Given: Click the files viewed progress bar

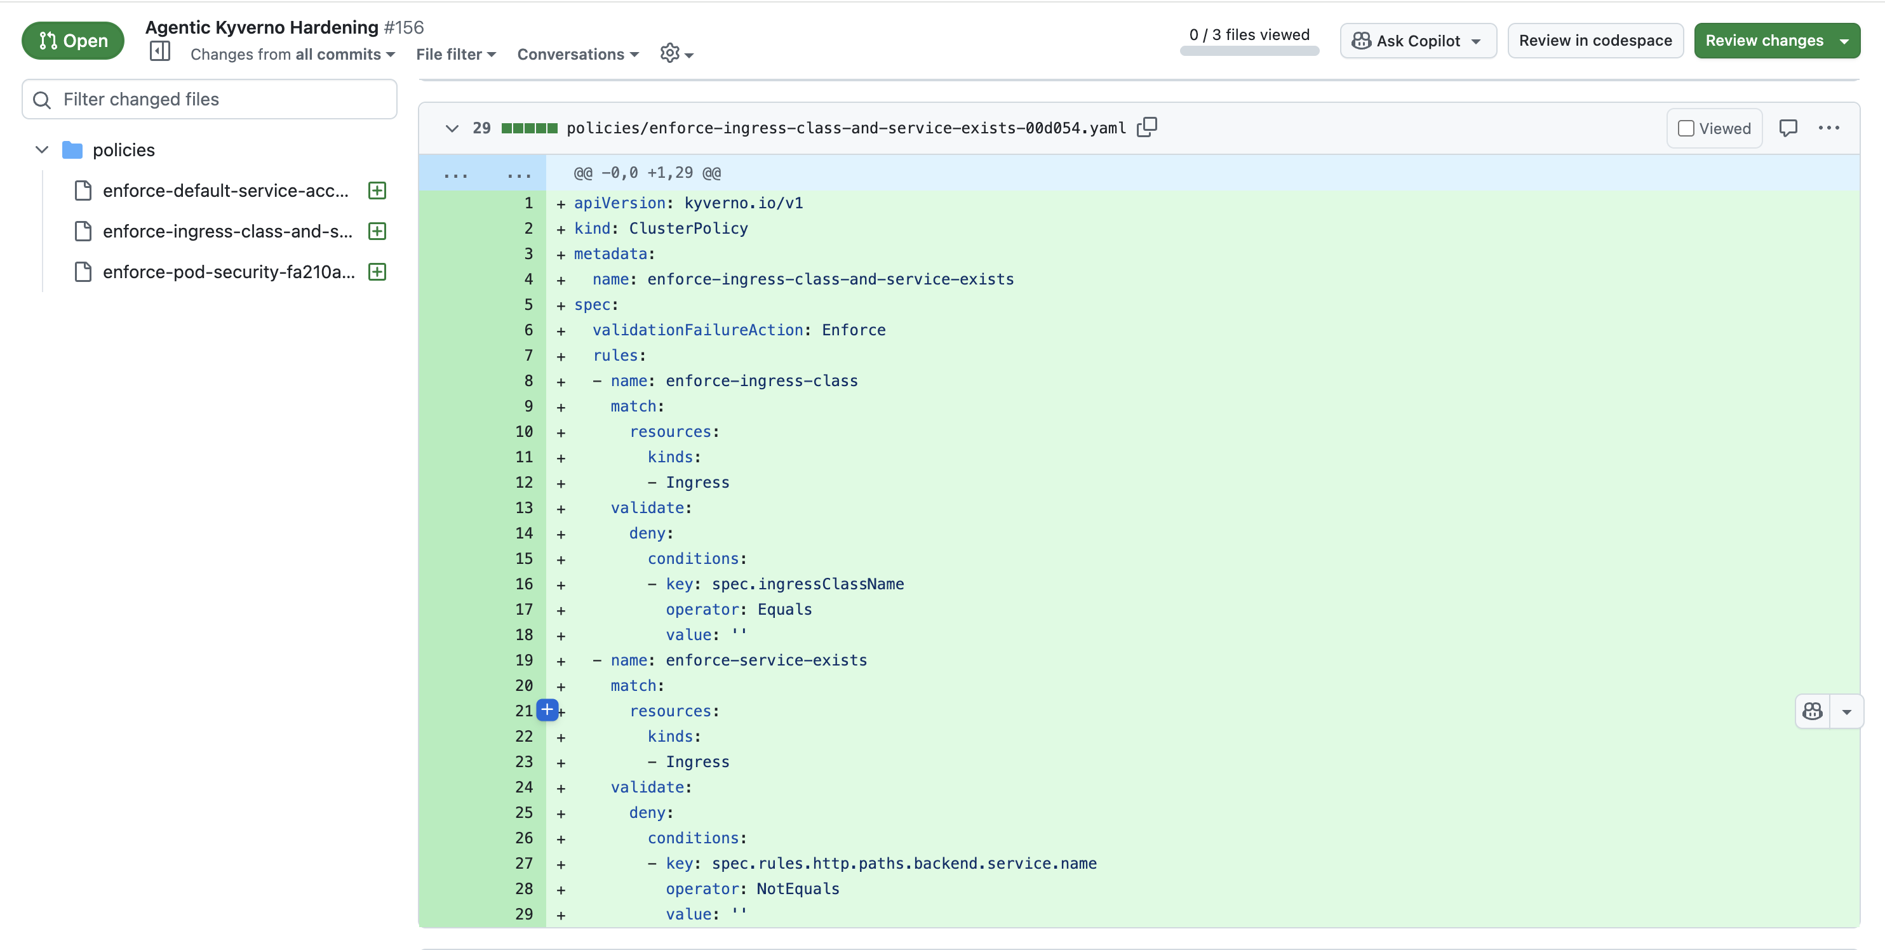Looking at the screenshot, I should click(1249, 51).
